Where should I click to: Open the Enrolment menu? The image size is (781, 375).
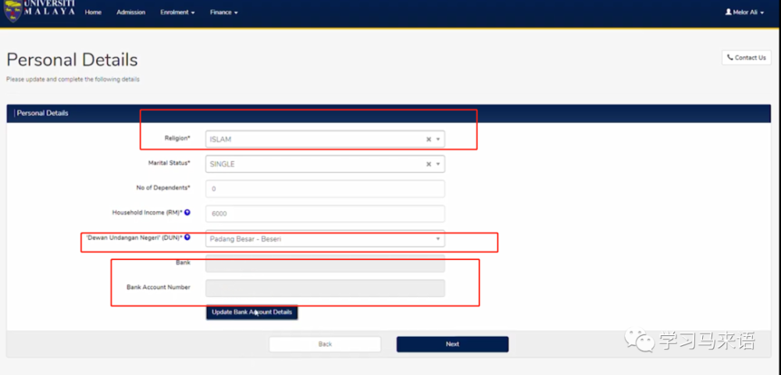pyautogui.click(x=177, y=12)
